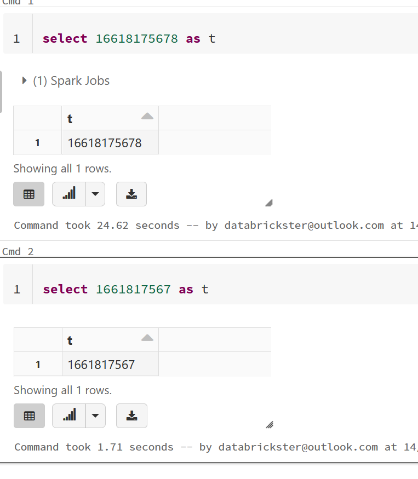This screenshot has width=418, height=479.
Task: Select cell value 16618175678 in the table
Action: 105,143
